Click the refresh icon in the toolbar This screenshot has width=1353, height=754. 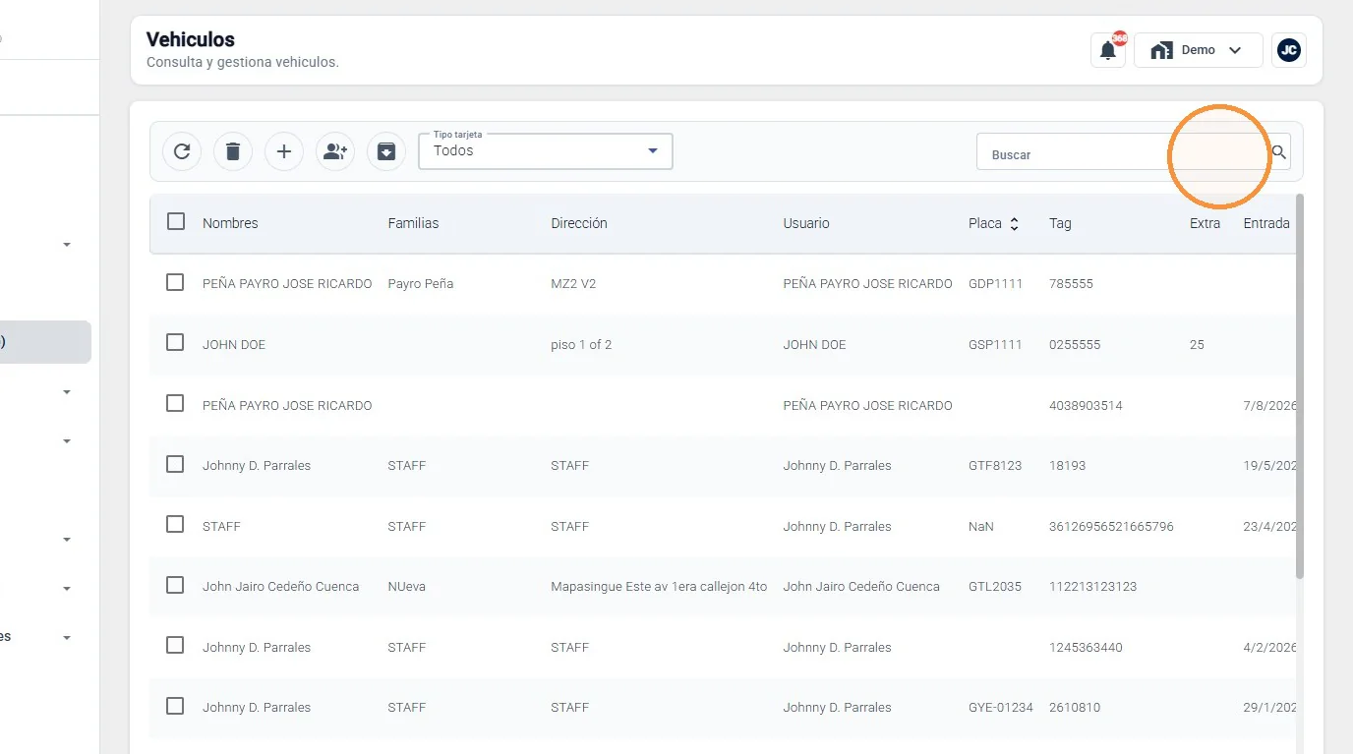[182, 151]
